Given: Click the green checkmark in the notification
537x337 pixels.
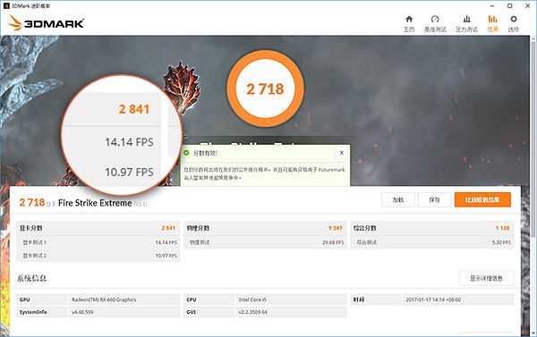Looking at the screenshot, I should (186, 153).
